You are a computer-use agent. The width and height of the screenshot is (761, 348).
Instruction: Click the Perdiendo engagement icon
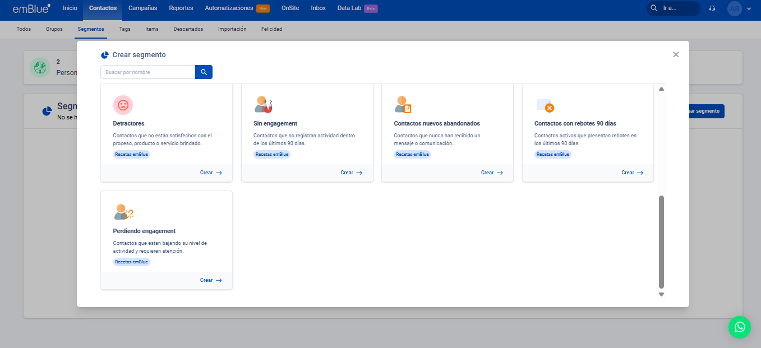(123, 212)
